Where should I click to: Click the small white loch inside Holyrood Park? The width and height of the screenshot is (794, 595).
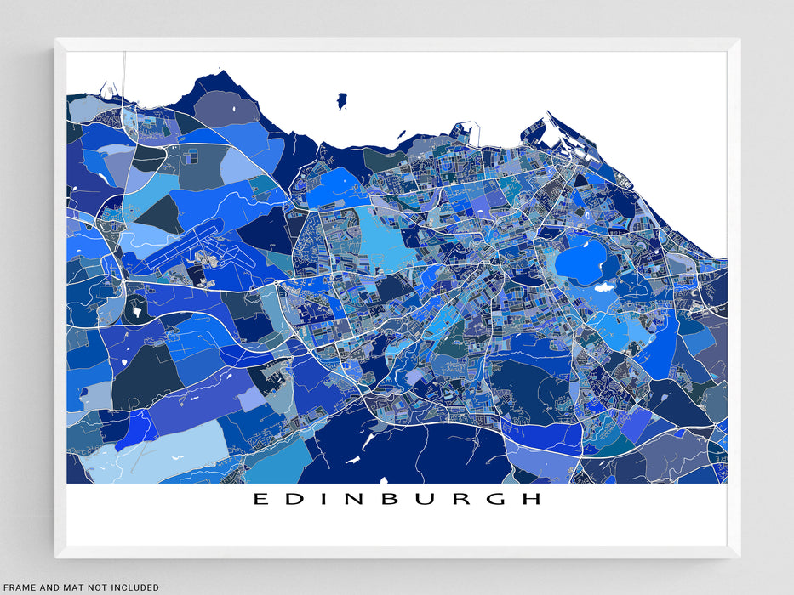tap(604, 288)
